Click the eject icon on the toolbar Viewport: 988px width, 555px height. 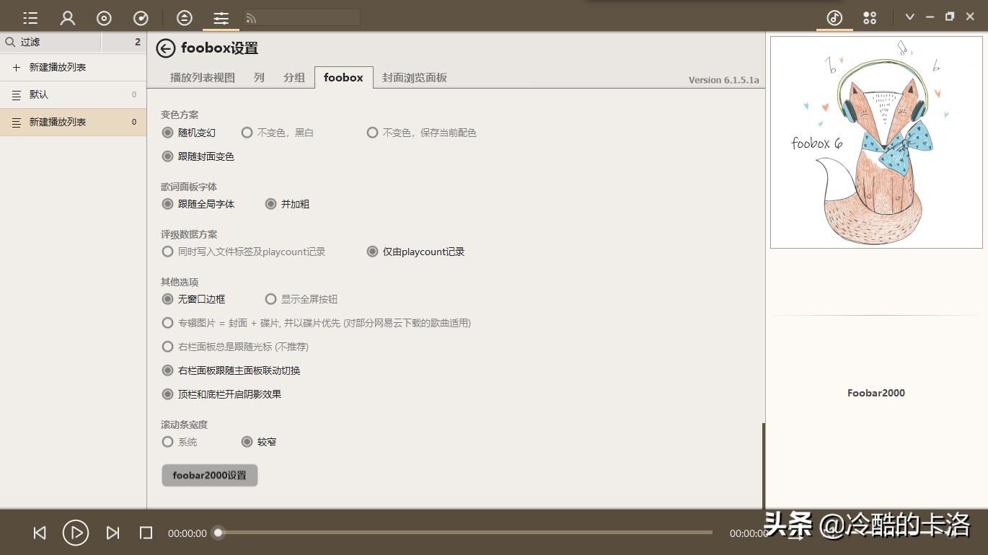pos(184,17)
